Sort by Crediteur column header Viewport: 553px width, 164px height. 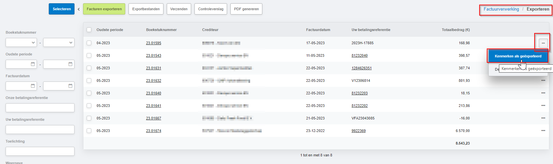(210, 30)
